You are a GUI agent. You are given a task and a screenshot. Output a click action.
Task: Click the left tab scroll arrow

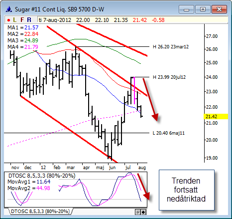tap(138, 212)
